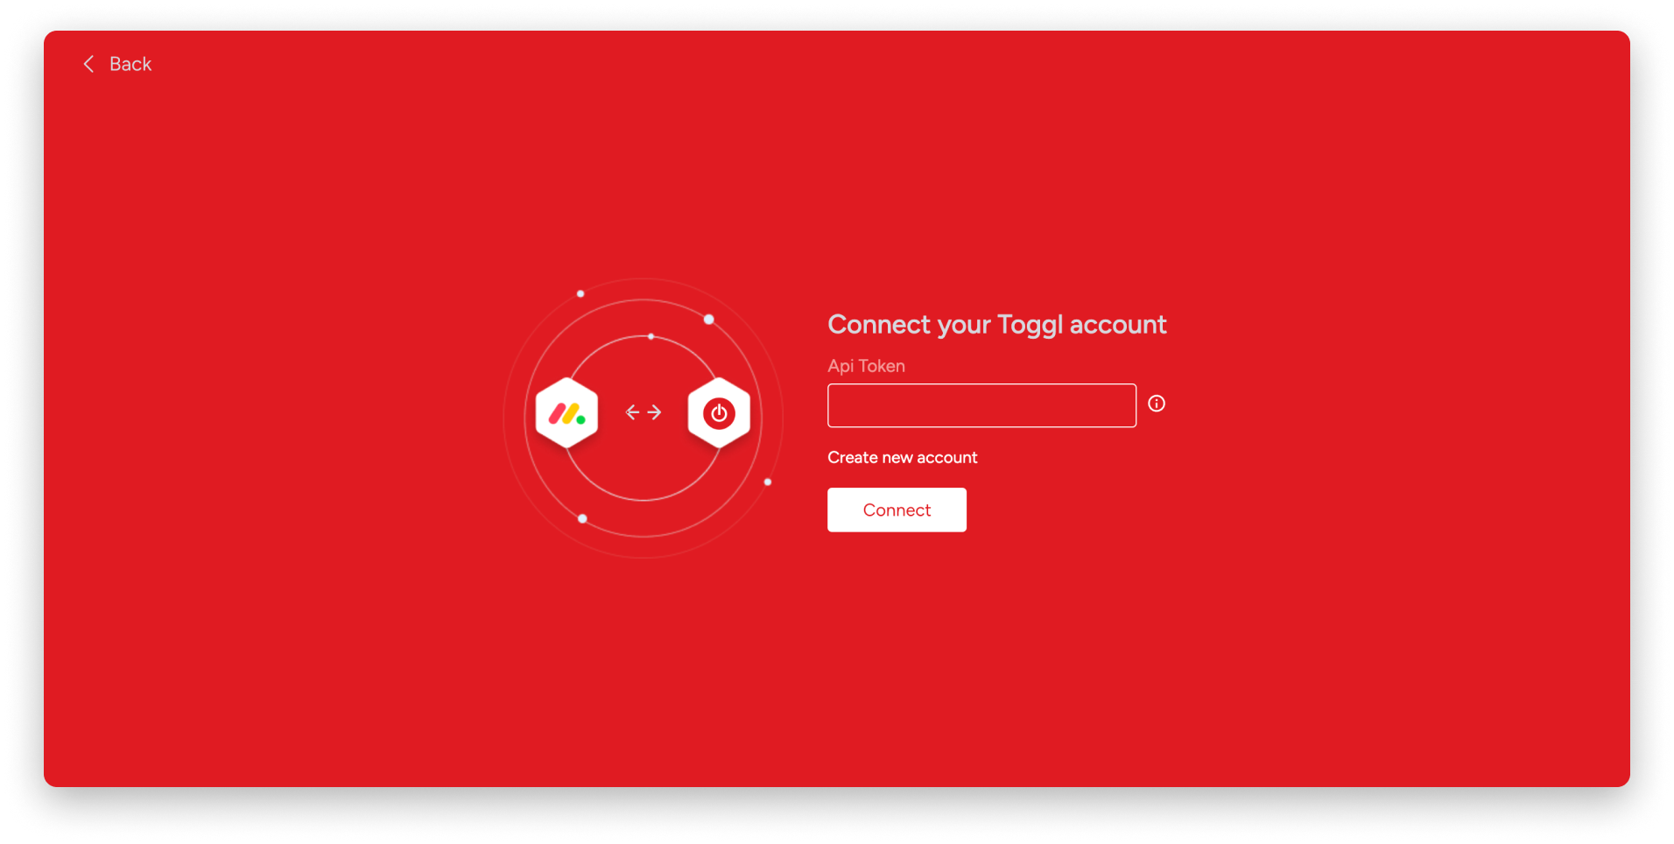Click the Back label text

coord(130,64)
